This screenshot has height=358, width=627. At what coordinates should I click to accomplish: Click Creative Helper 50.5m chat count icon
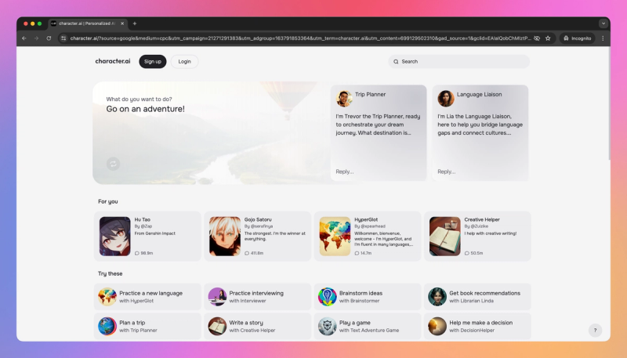tap(466, 253)
